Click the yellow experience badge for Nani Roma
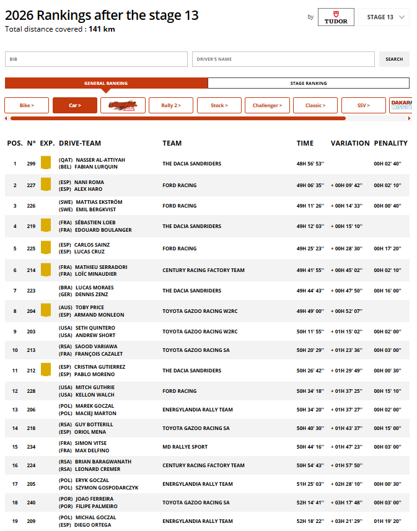 coord(46,185)
